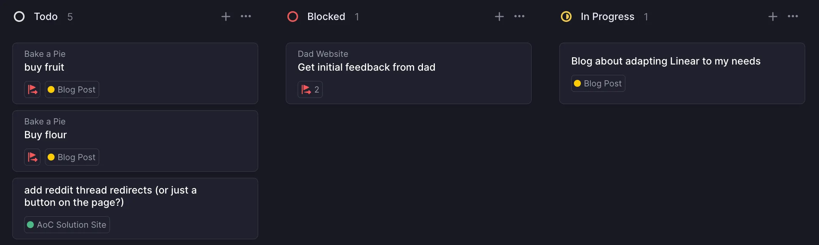Open the 'Get initial feedback from dad' issue
The width and height of the screenshot is (819, 245).
pyautogui.click(x=366, y=67)
